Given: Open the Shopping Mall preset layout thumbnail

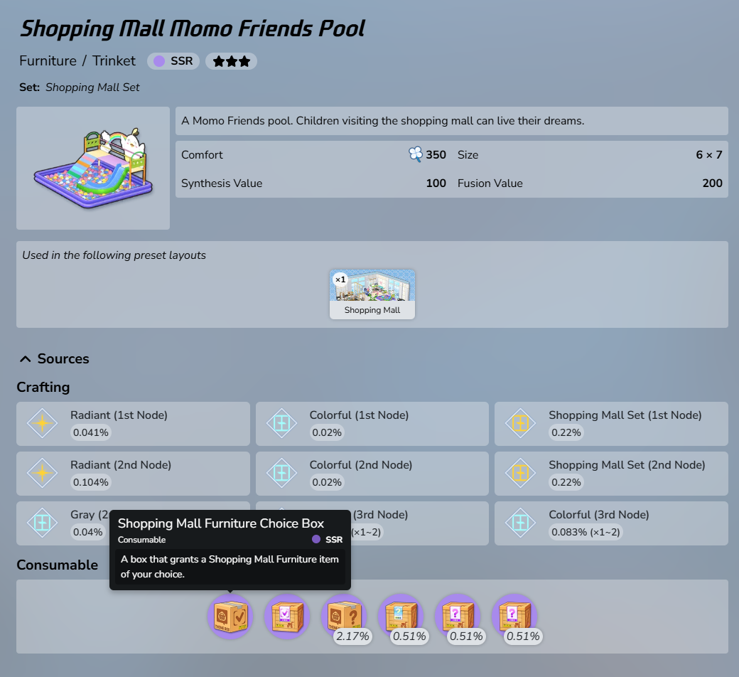Looking at the screenshot, I should point(372,294).
